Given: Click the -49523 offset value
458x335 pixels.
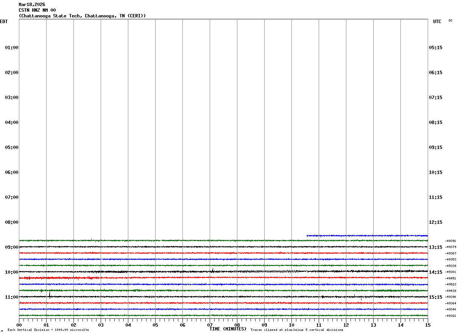Looking at the screenshot, I should click(x=450, y=284).
